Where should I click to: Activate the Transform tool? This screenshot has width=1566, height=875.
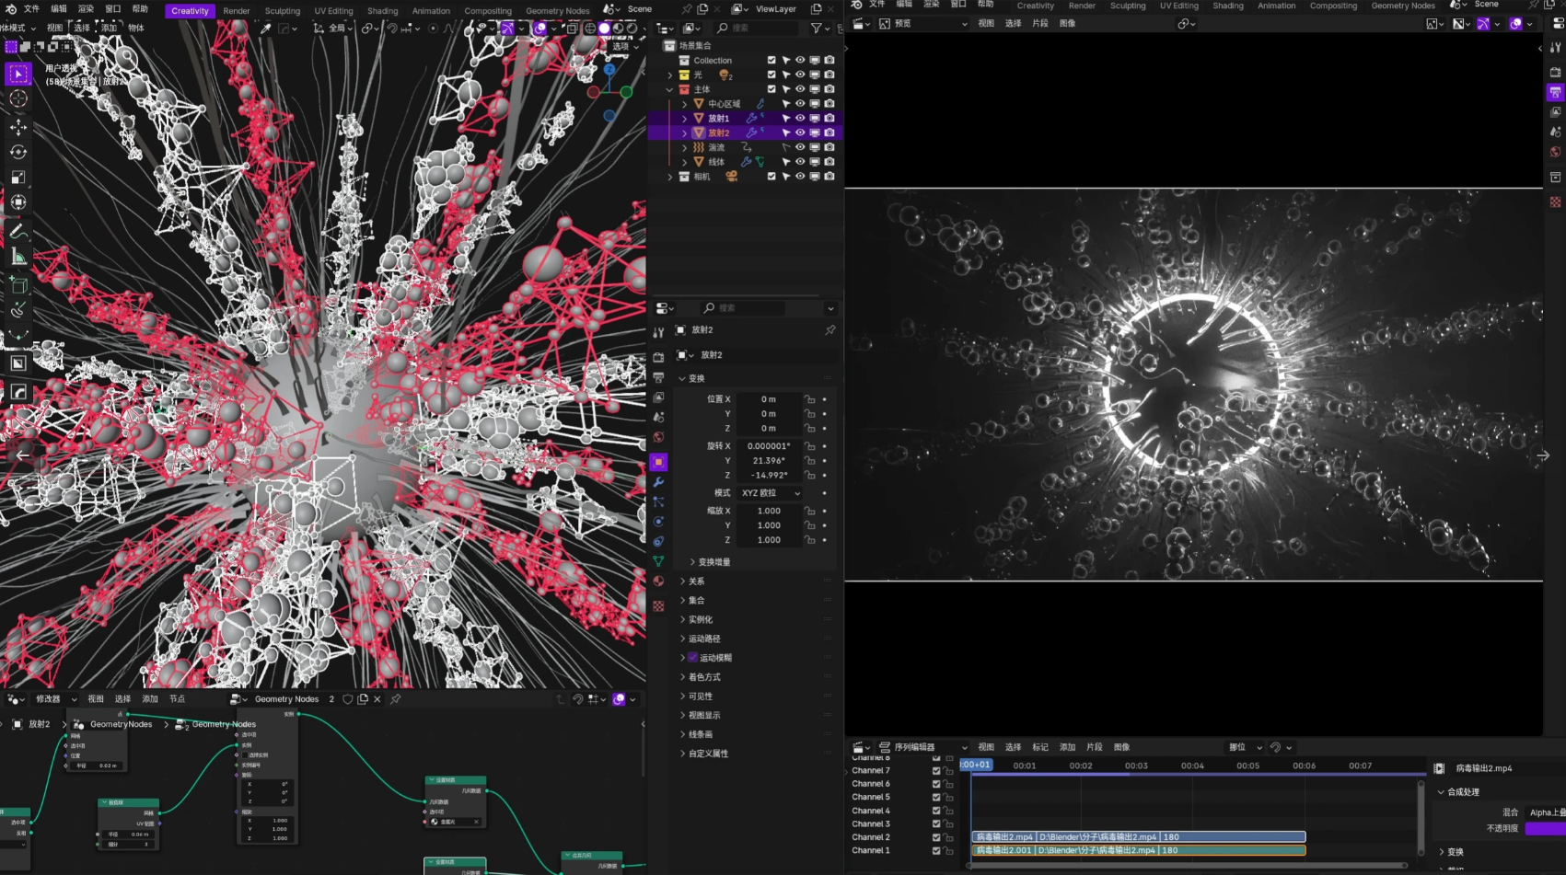pos(18,201)
